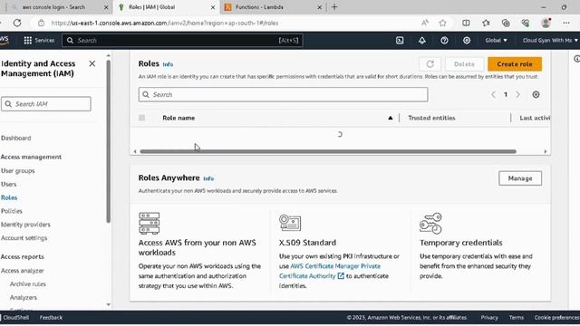Viewport: 580px width, 326px height.
Task: Open CloudShell from the top navigation bar icon
Action: click(x=400, y=40)
